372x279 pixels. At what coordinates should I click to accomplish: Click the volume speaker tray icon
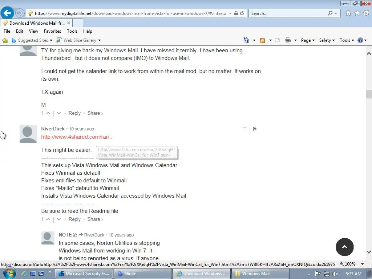click(x=335, y=274)
